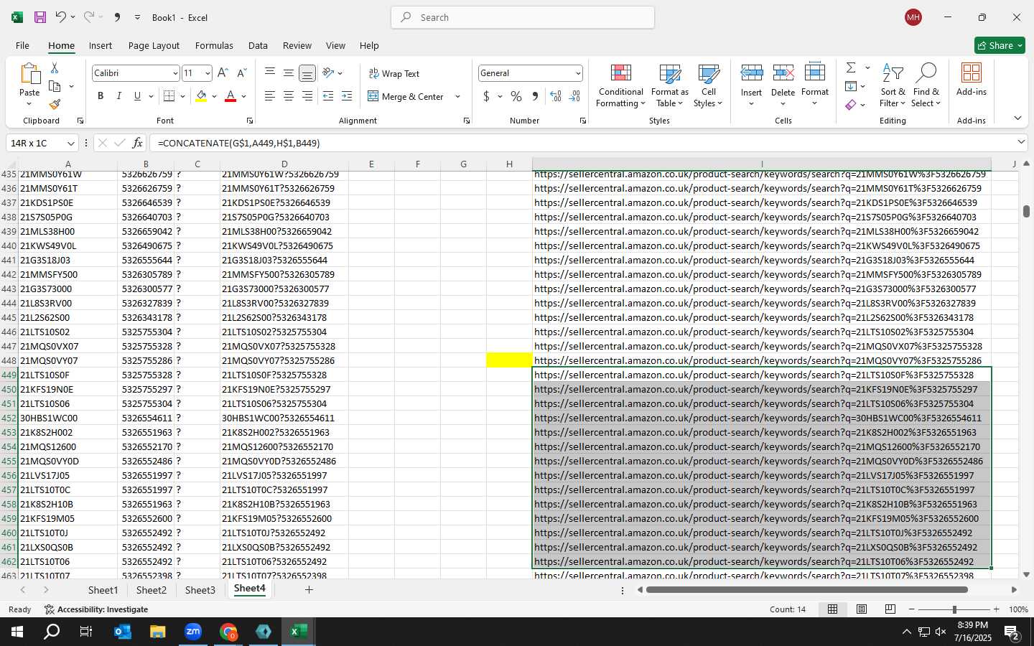Viewport: 1034px width, 646px height.
Task: Apply the red Font Color swatch
Action: point(230,96)
